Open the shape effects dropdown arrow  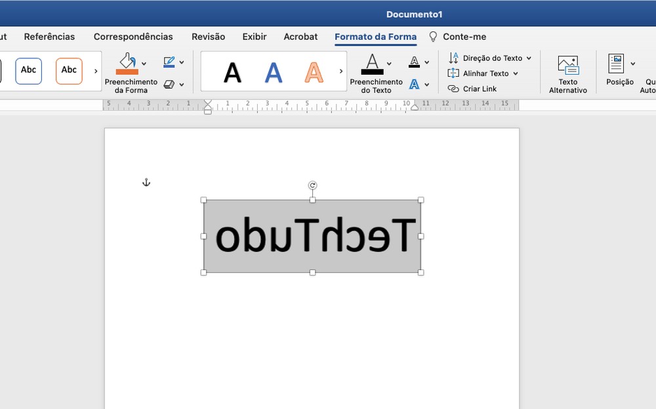(x=182, y=85)
